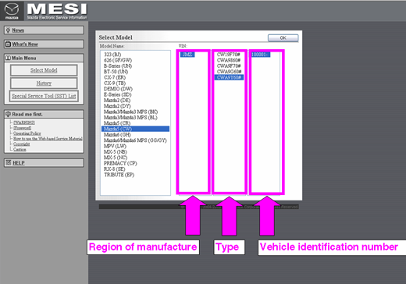This screenshot has height=284, width=406.
Task: Select CX-7 (ER) model
Action: [x=115, y=77]
